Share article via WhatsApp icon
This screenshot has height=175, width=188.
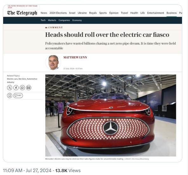coord(22,88)
